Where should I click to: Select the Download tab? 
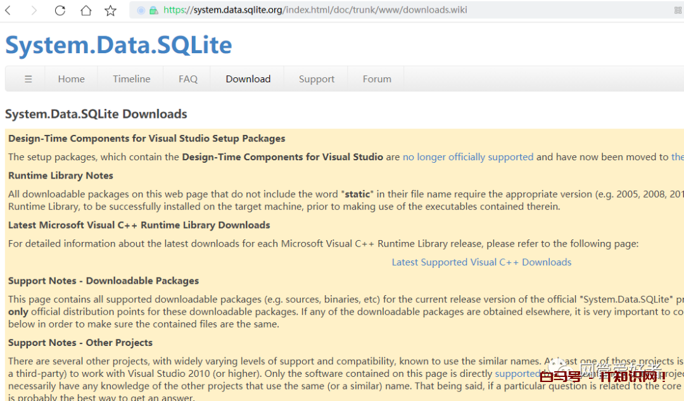point(248,79)
